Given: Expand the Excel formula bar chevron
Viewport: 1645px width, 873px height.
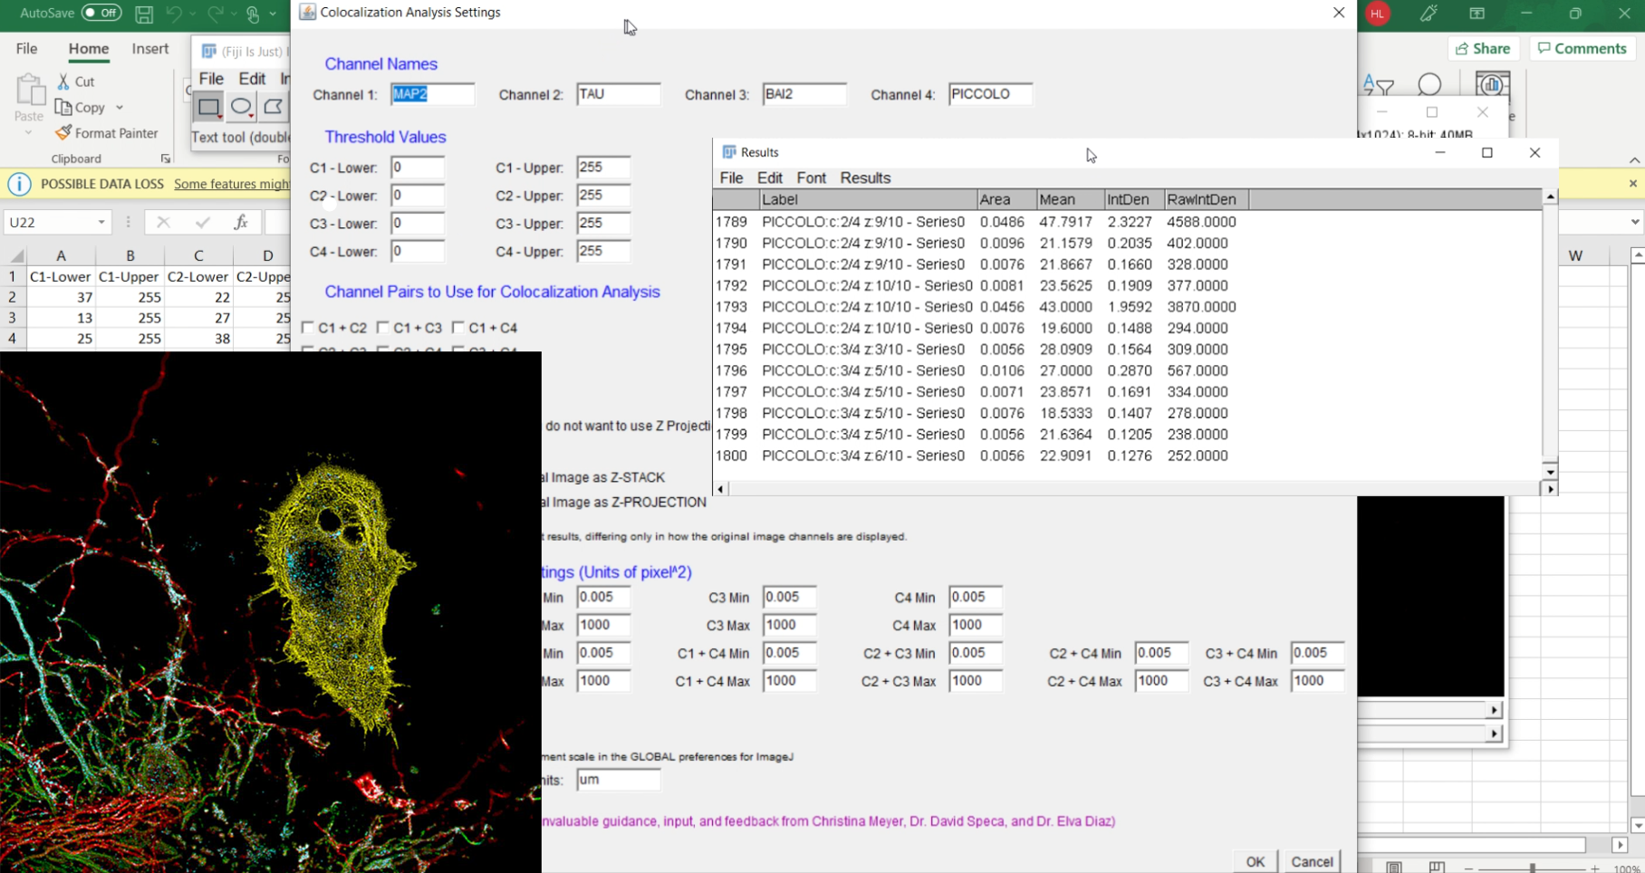Looking at the screenshot, I should tap(1635, 222).
